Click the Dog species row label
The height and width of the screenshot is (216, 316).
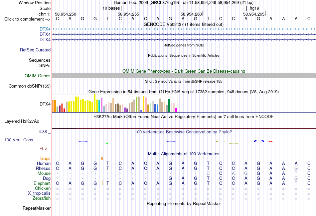(x=47, y=179)
